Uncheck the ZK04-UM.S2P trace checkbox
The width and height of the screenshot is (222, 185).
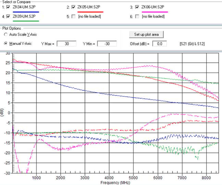(x=9, y=7)
